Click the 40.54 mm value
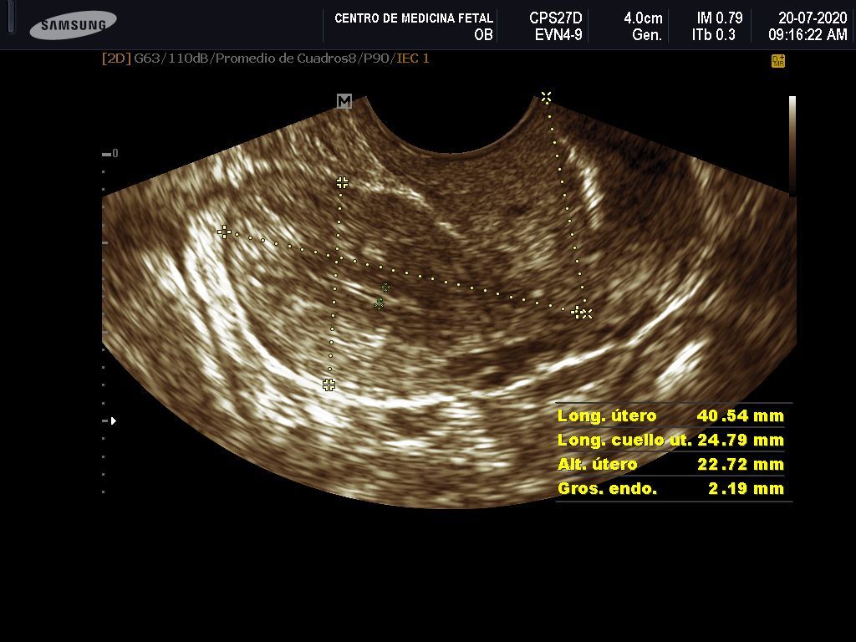Viewport: 856px width, 642px height. click(x=740, y=416)
